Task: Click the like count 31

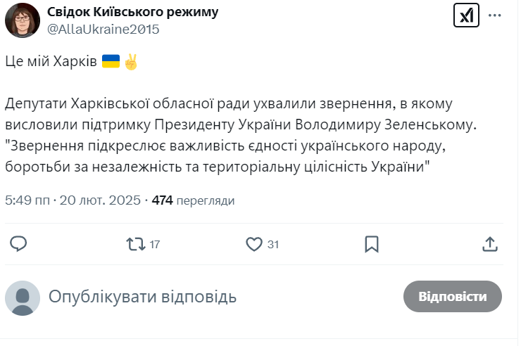Action: point(273,245)
